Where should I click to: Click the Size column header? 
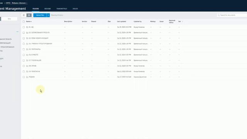[x=109, y=22]
